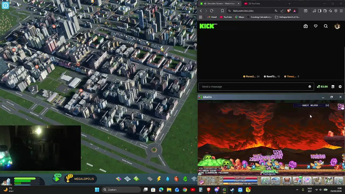This screenshot has width=345, height=194.
Task: Go back in the browser
Action: click(201, 11)
